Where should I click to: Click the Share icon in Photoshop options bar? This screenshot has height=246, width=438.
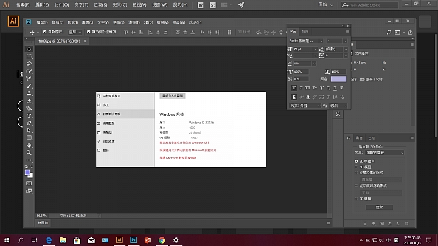(x=410, y=32)
